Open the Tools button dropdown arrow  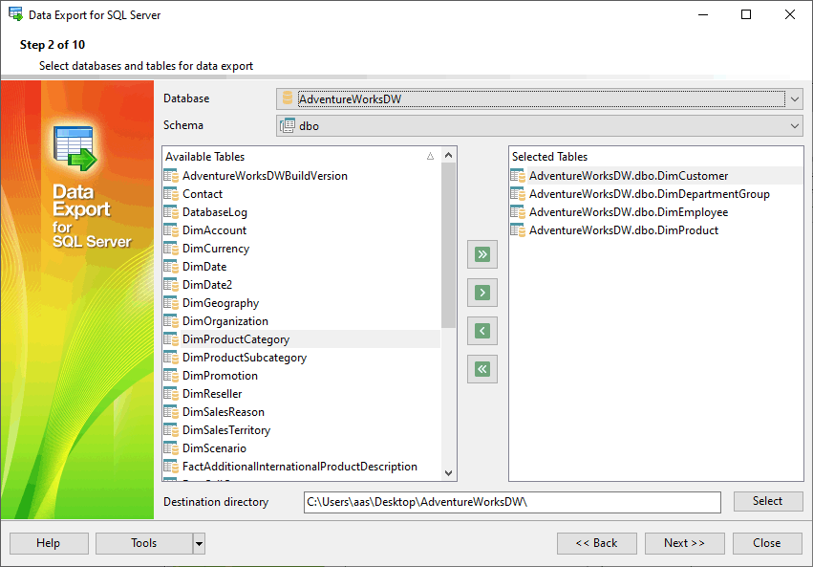199,543
